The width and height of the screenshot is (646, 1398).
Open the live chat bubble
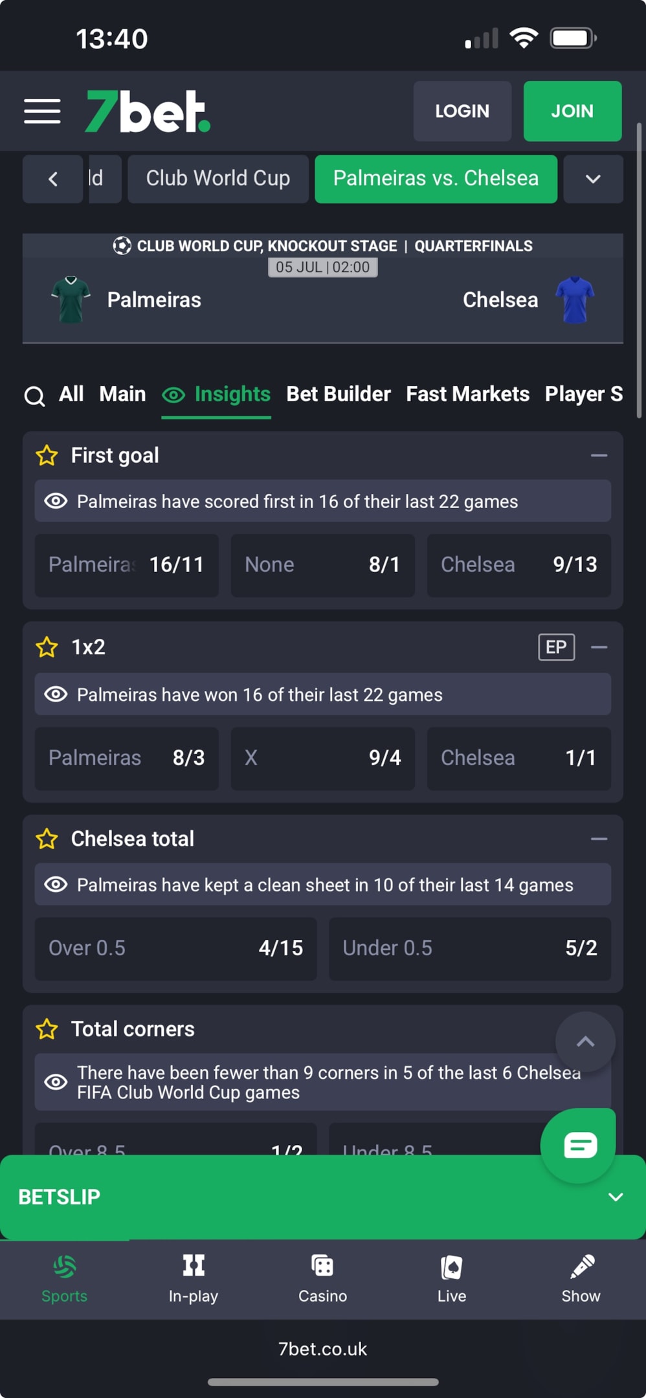579,1146
